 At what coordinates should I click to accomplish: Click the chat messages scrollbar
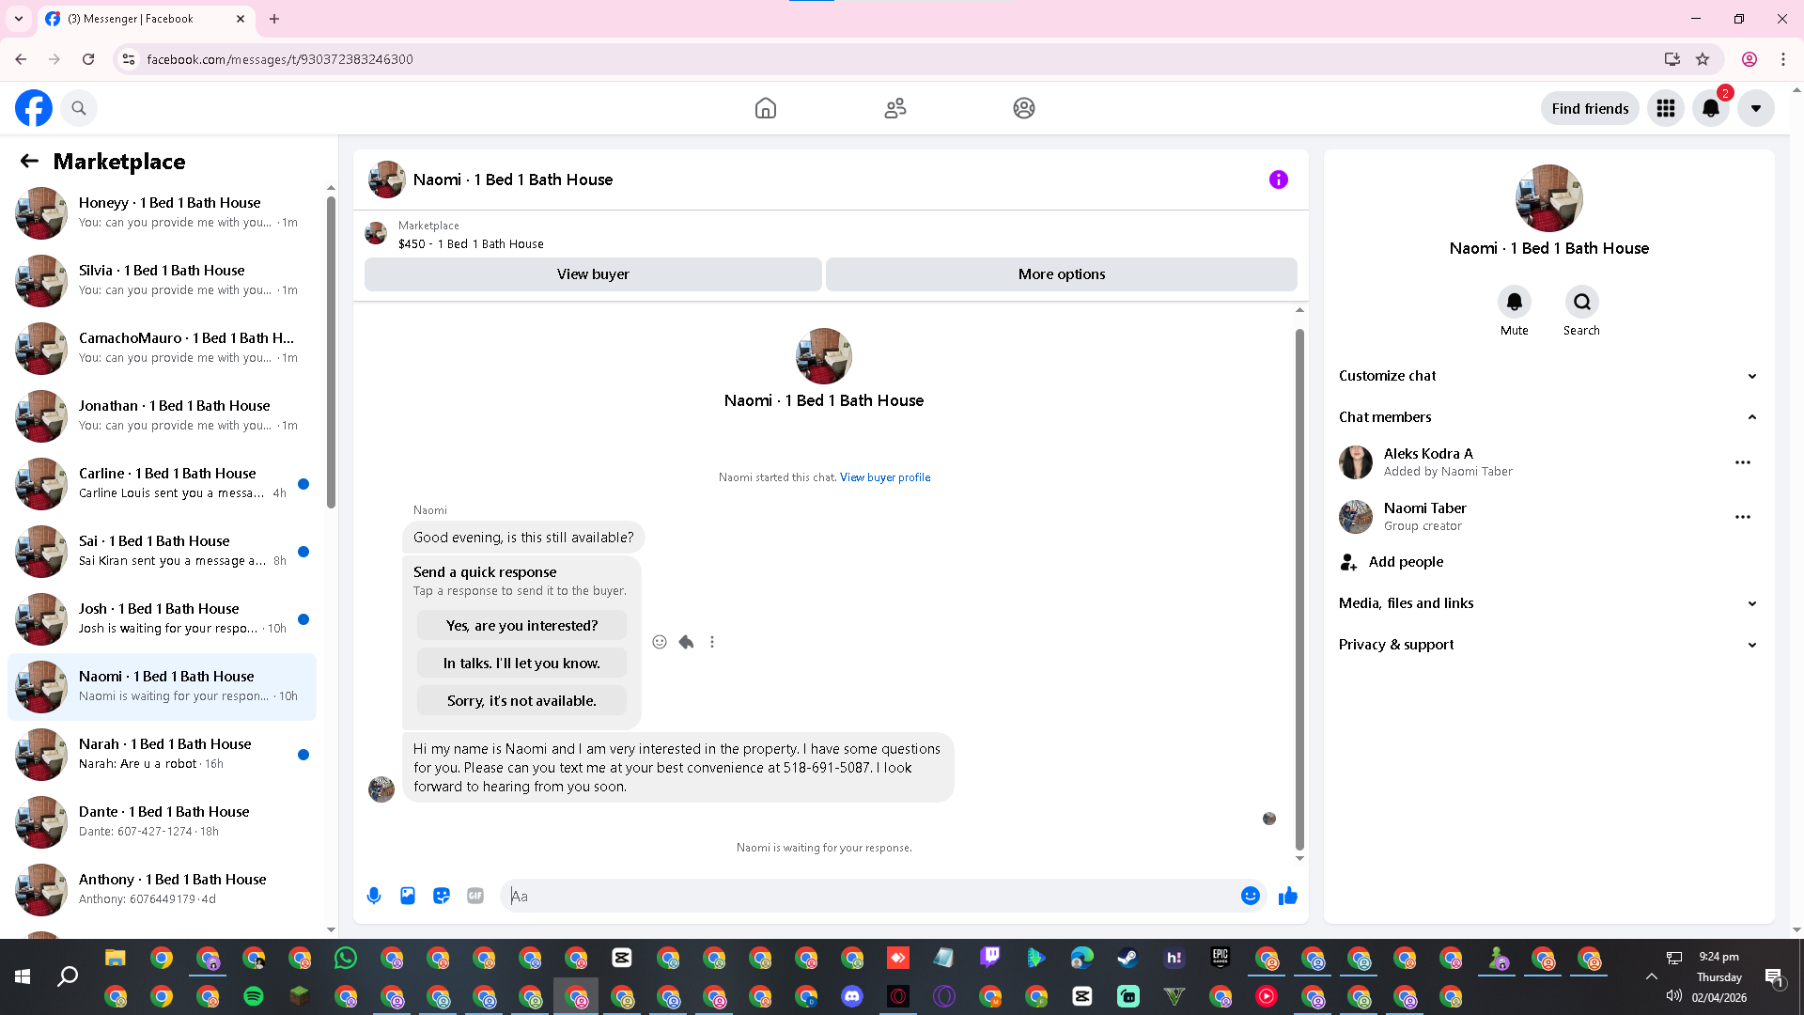pyautogui.click(x=1299, y=589)
